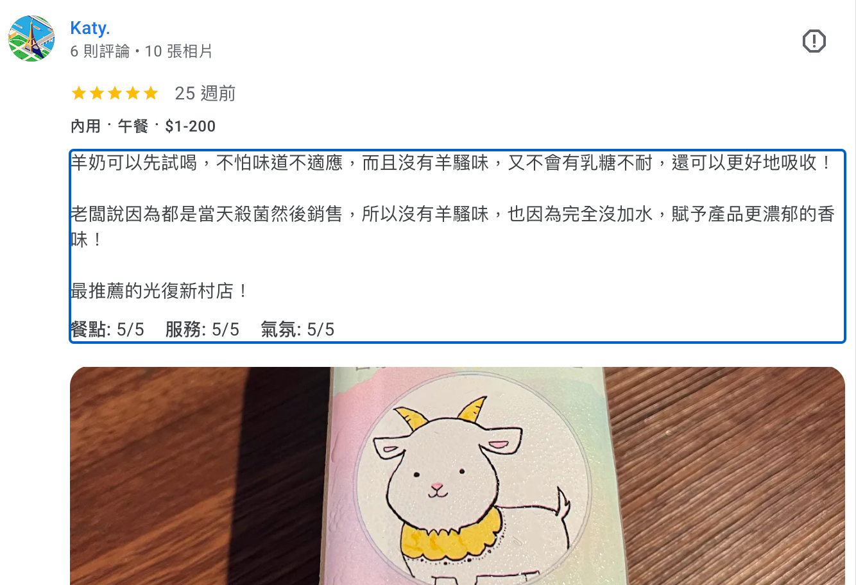Click the 餐點: 5/5 rating text

(x=107, y=330)
